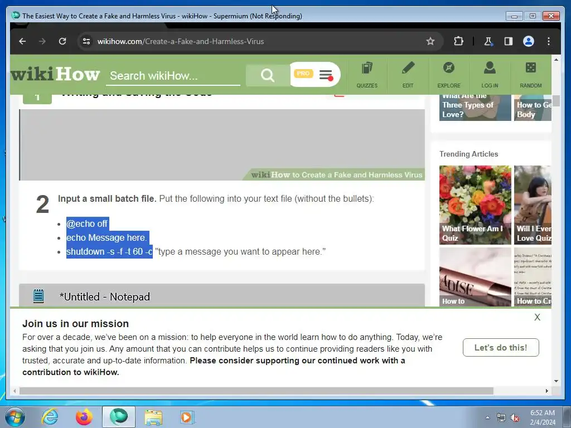Viewport: 571px width, 428px height.
Task: Open Windows Explorer folder in taskbar
Action: pyautogui.click(x=153, y=417)
